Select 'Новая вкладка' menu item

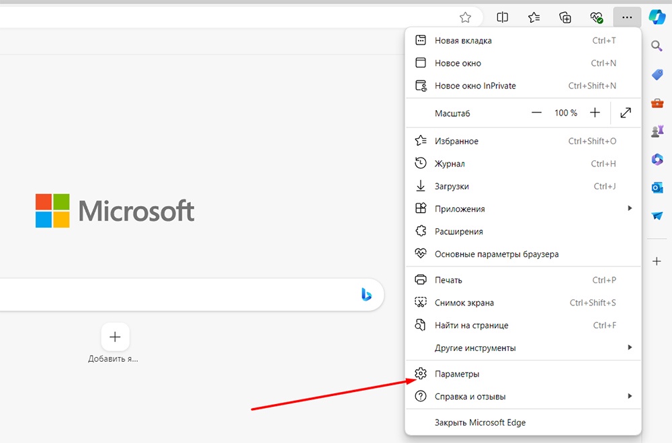point(523,41)
